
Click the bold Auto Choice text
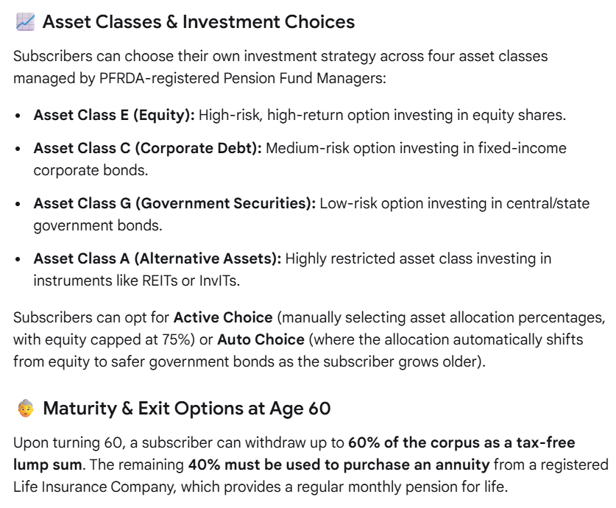click(261, 339)
